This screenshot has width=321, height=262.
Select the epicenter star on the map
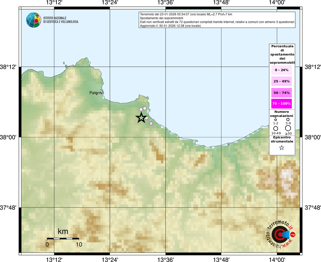pyautogui.click(x=141, y=118)
